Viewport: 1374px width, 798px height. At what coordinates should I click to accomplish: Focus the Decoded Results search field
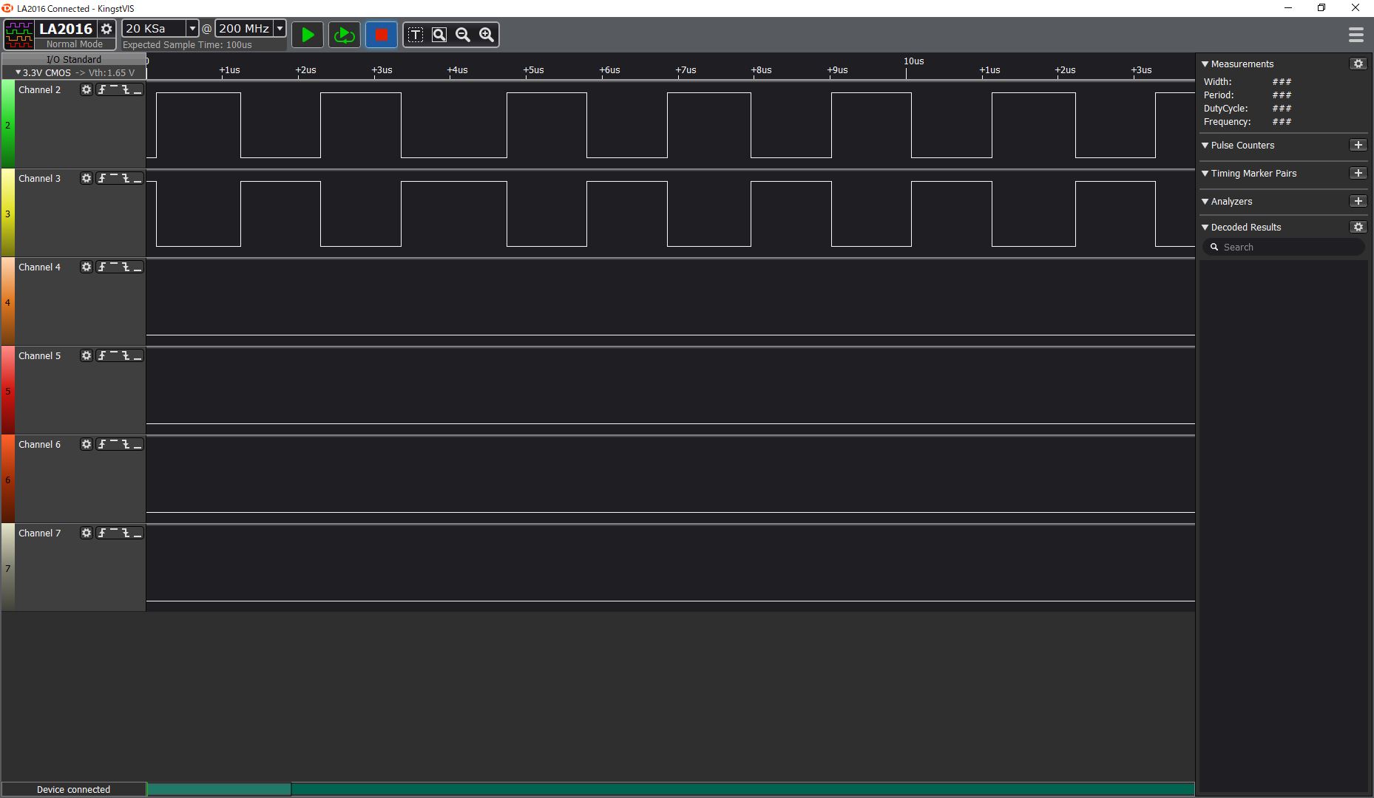[1285, 248]
